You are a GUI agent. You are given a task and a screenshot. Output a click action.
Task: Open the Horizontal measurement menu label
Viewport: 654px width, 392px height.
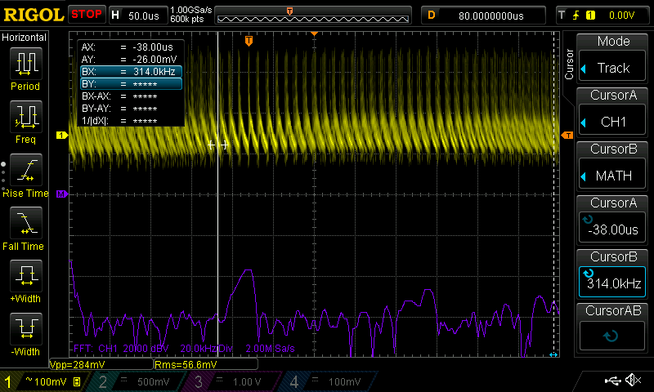pos(25,38)
